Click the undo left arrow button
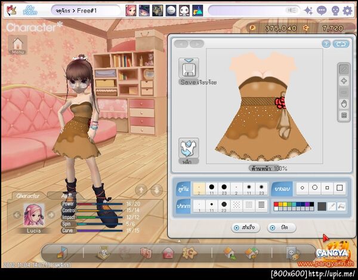358x280 pixels. click(x=181, y=44)
